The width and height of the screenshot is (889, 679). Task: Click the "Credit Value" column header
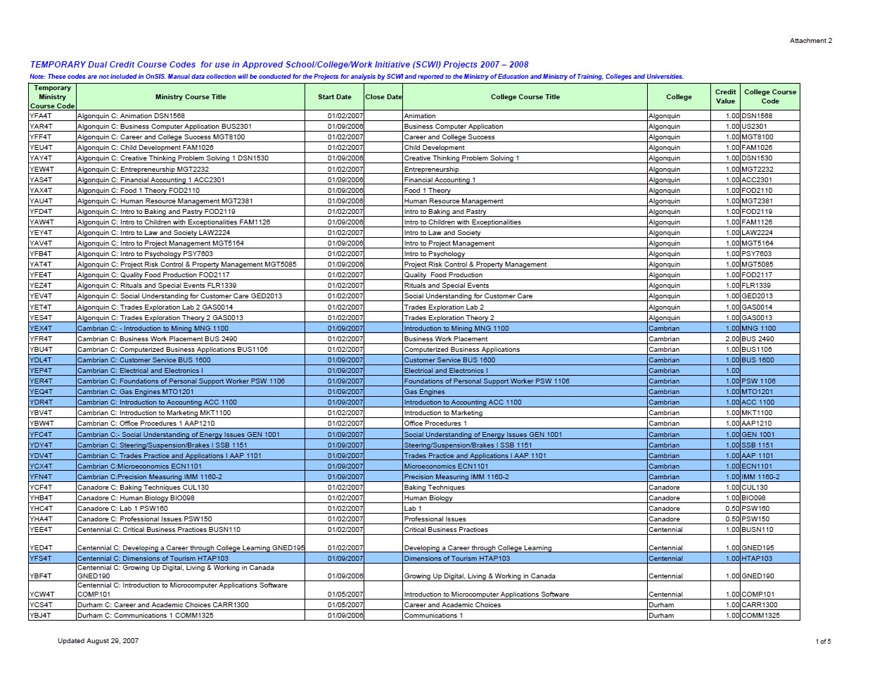pyautogui.click(x=725, y=96)
